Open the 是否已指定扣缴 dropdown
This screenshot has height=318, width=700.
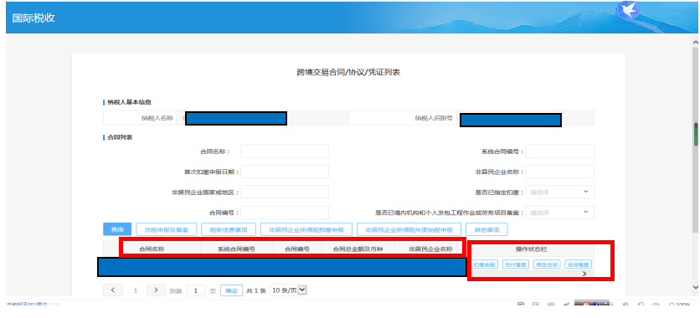pos(560,192)
